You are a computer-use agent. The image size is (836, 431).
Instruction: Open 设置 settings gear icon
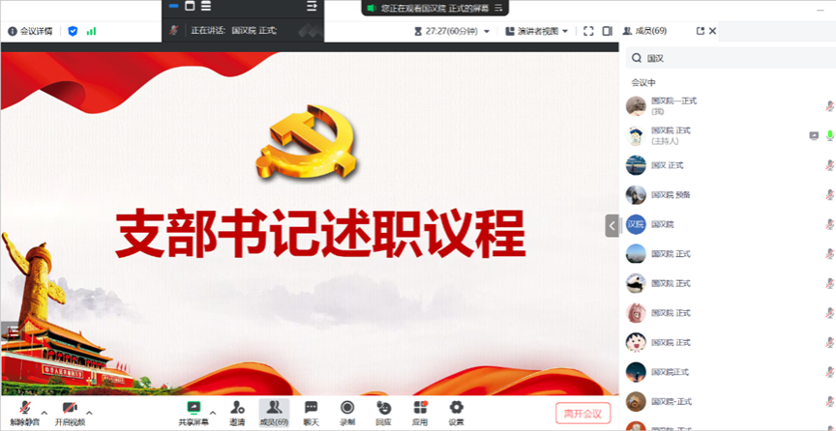(x=456, y=408)
